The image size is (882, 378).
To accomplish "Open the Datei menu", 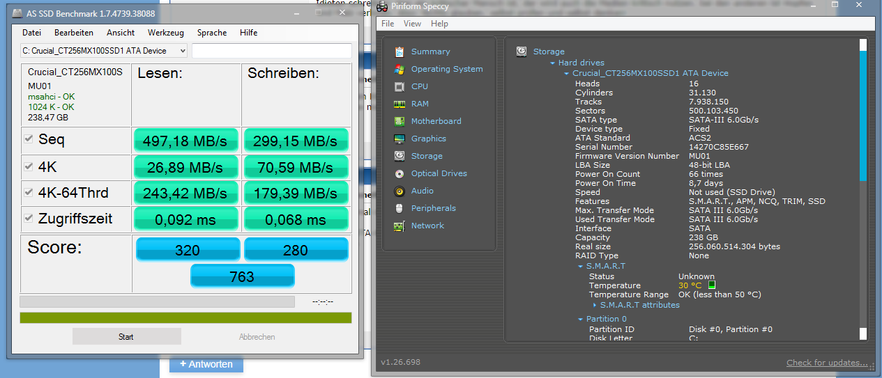I will [x=31, y=33].
